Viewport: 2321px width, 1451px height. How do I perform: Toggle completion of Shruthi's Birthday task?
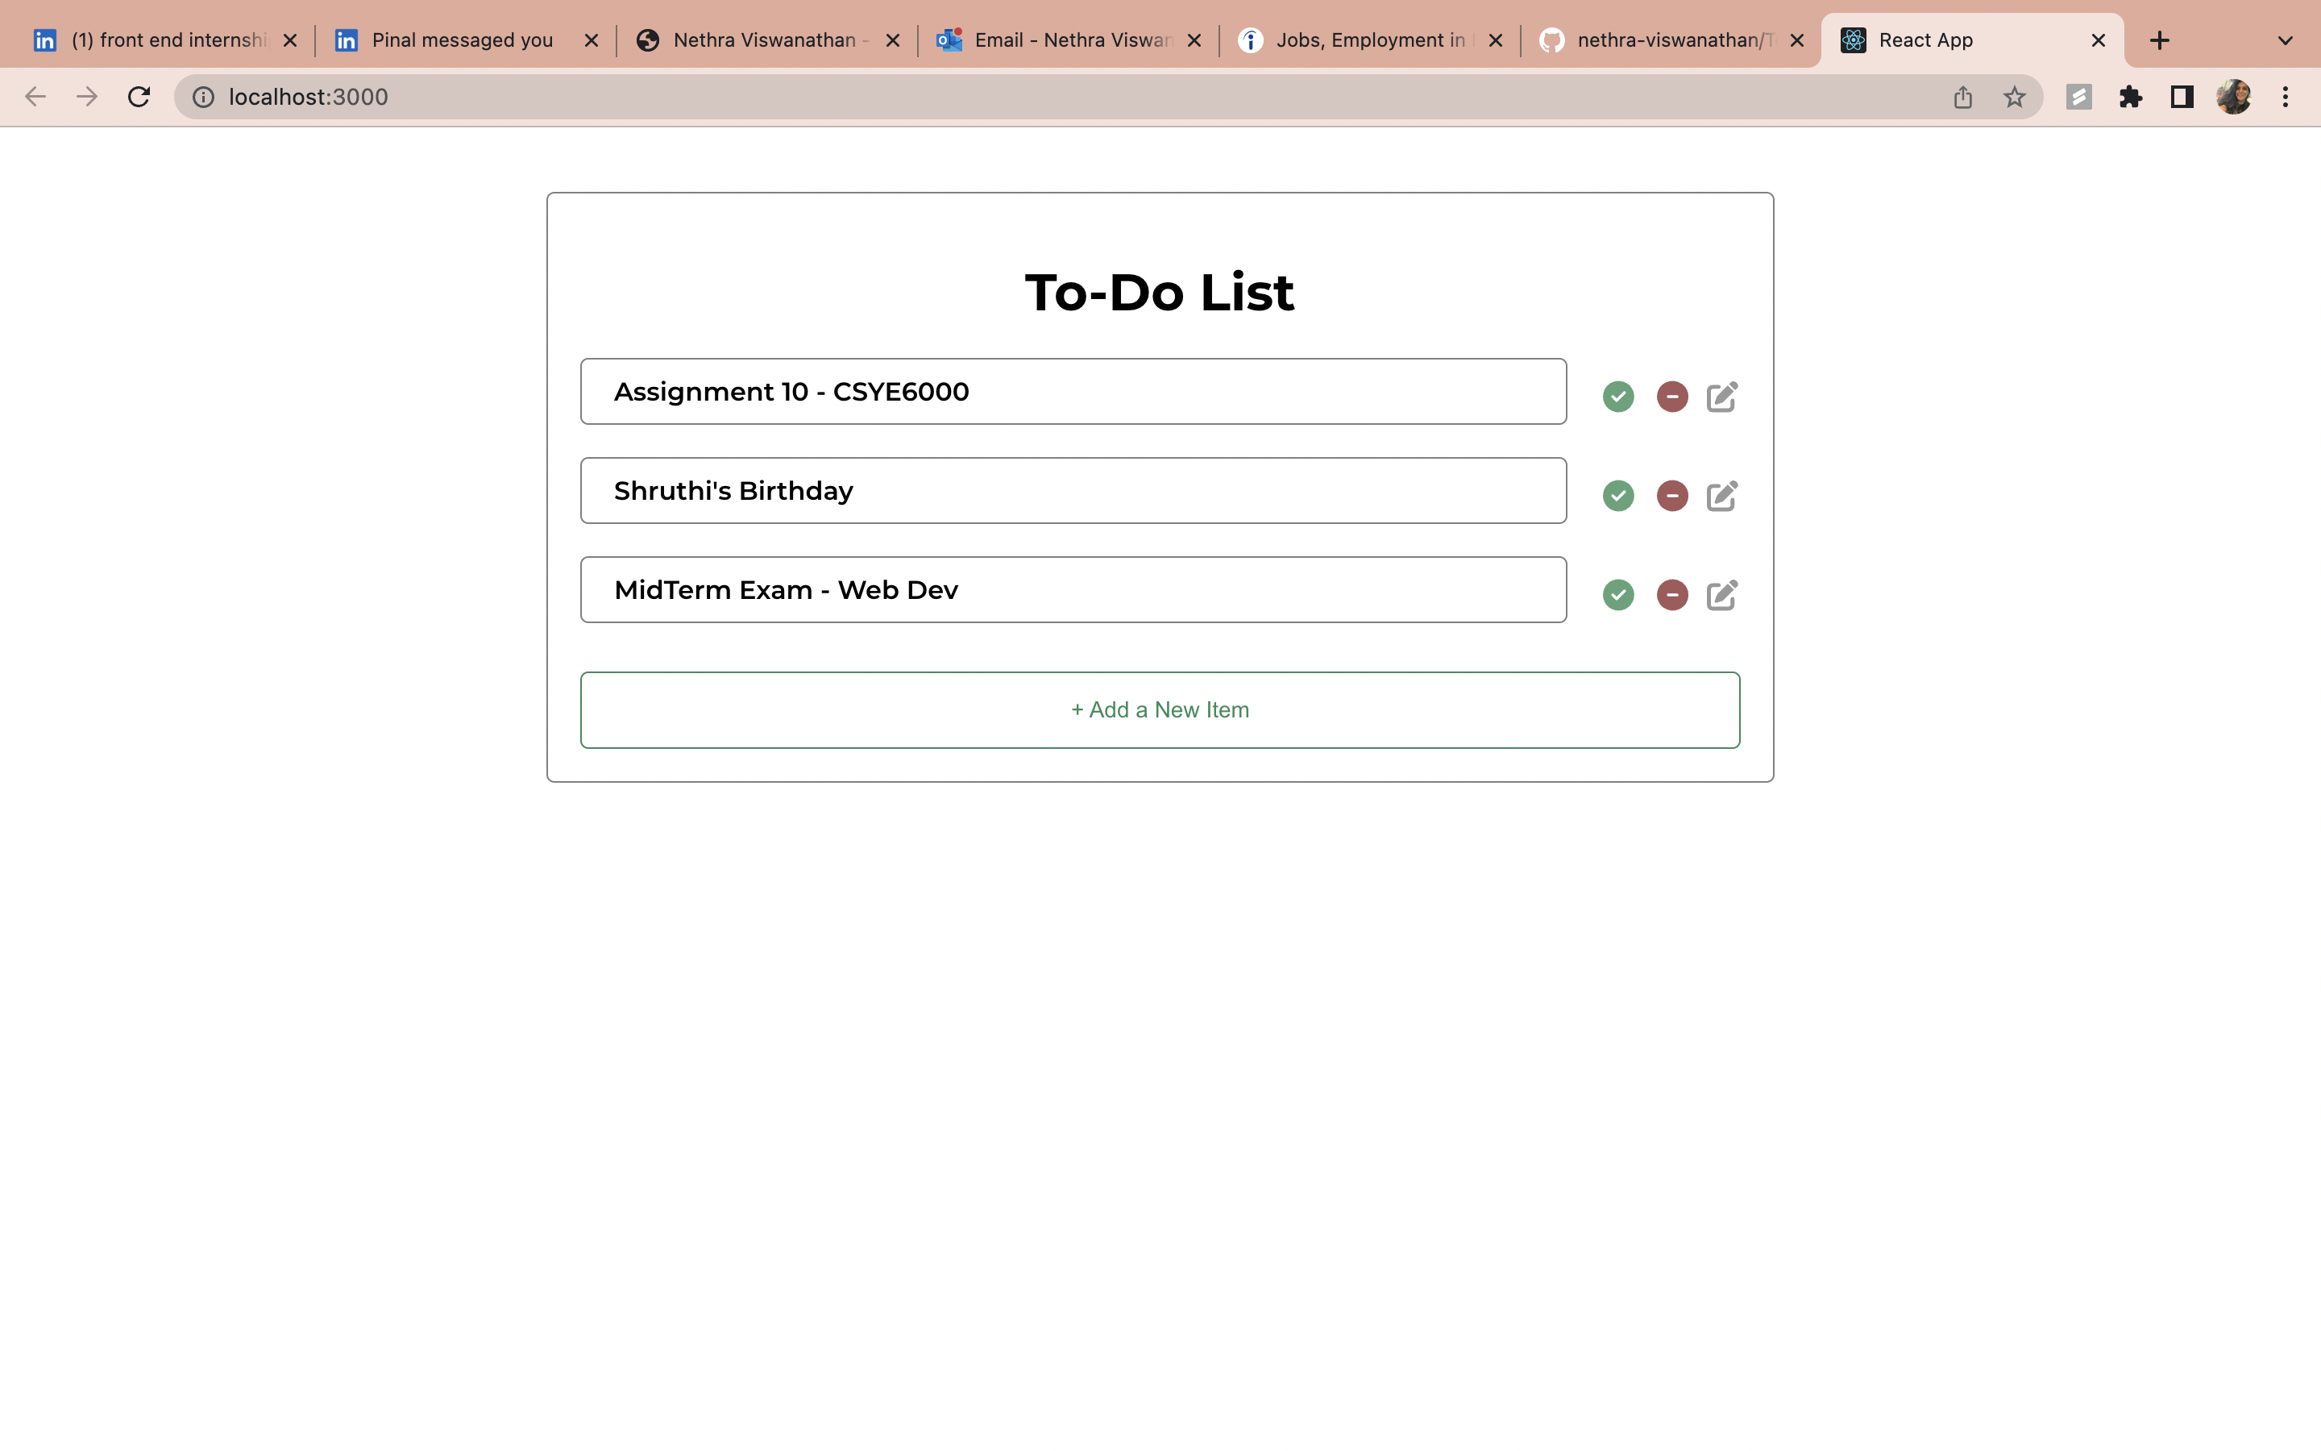pos(1618,495)
